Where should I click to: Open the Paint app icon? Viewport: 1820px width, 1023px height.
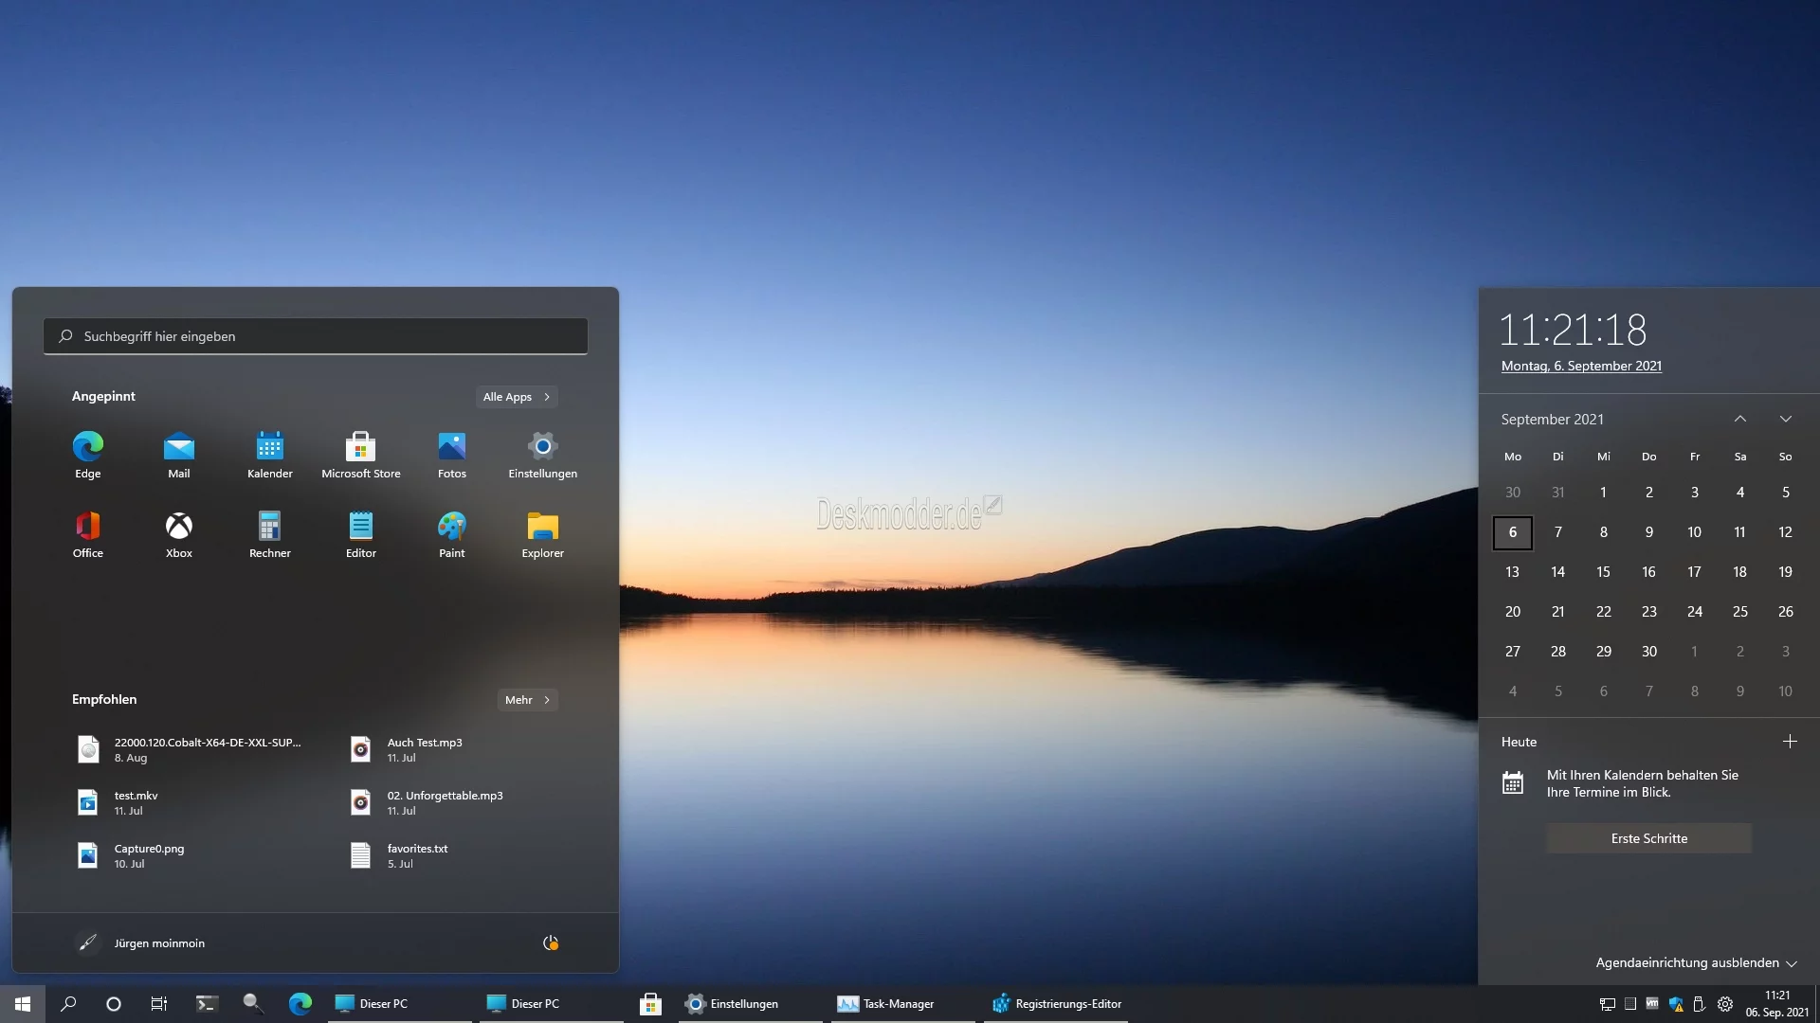click(x=451, y=526)
